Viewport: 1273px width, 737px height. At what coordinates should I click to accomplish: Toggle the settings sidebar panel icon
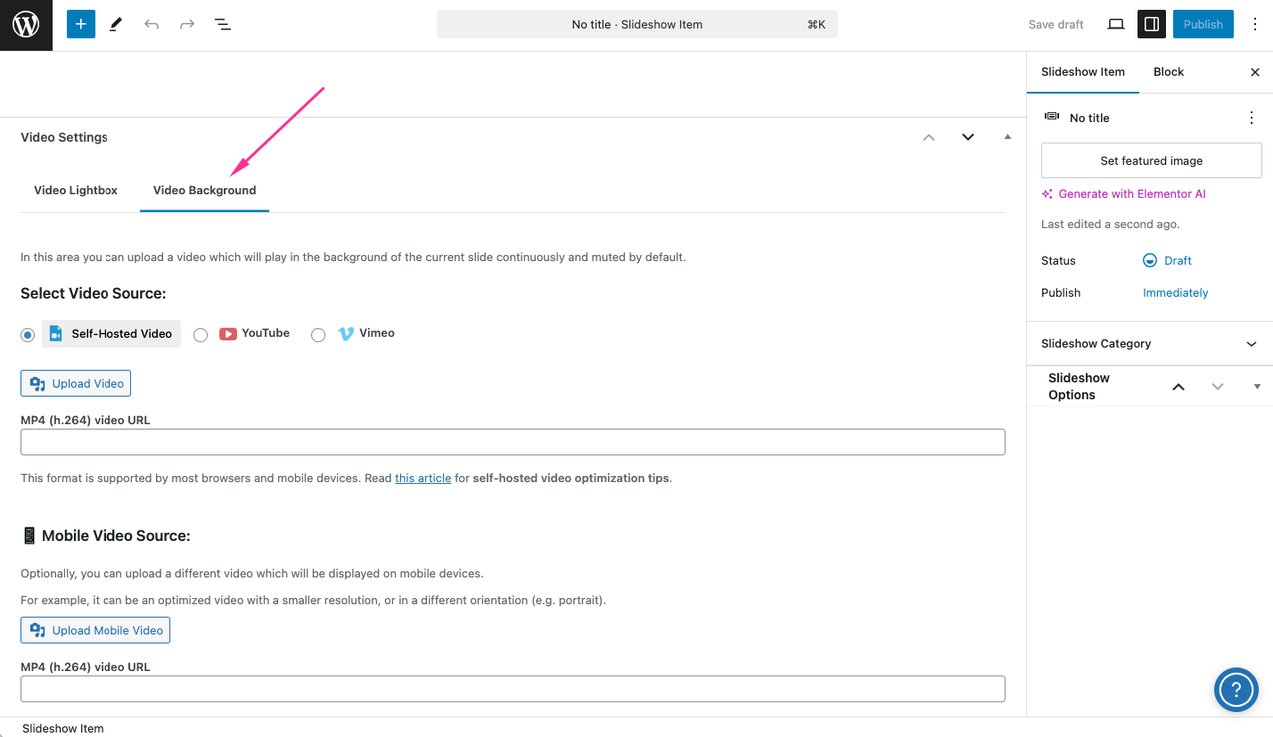[x=1151, y=24]
